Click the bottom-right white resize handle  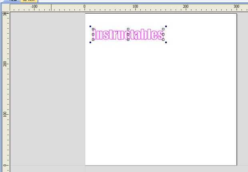pos(163,40)
